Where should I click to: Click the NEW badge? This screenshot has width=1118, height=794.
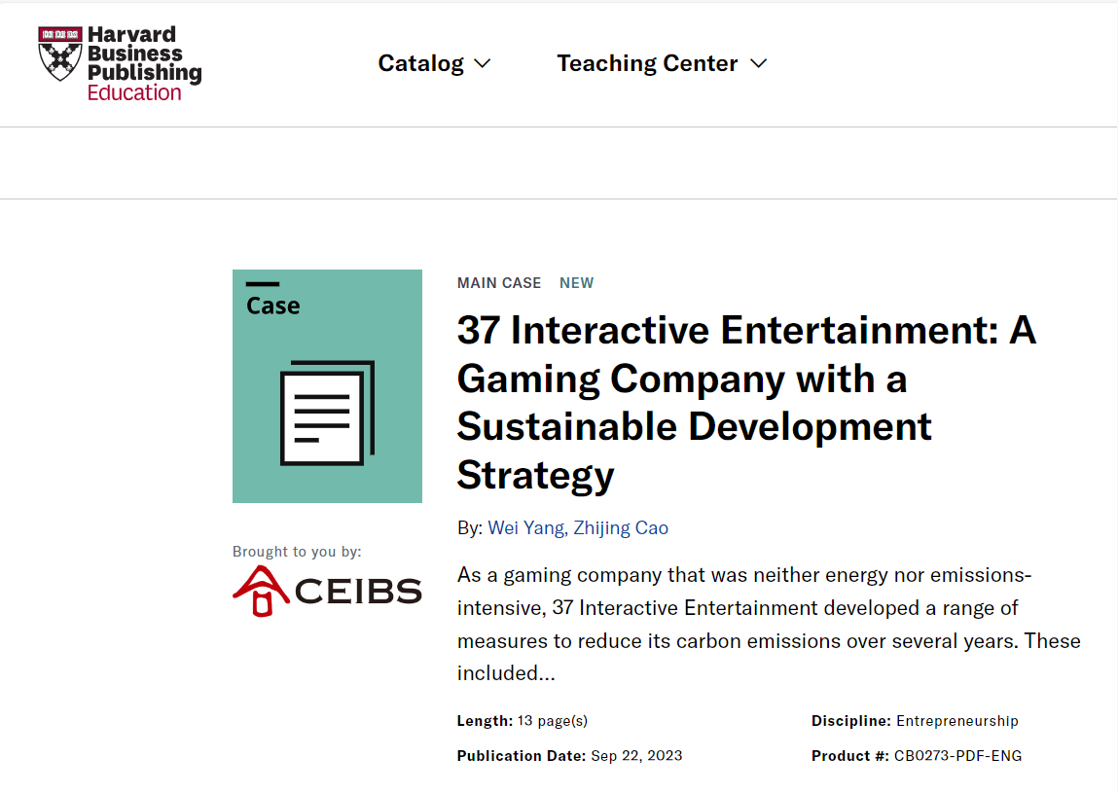click(576, 283)
